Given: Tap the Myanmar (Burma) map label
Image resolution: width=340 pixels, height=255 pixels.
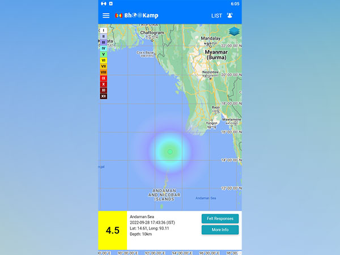Looking at the screenshot, I should tap(216, 54).
